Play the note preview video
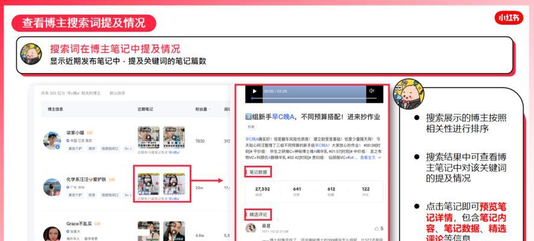The image size is (534, 241). pos(253,91)
